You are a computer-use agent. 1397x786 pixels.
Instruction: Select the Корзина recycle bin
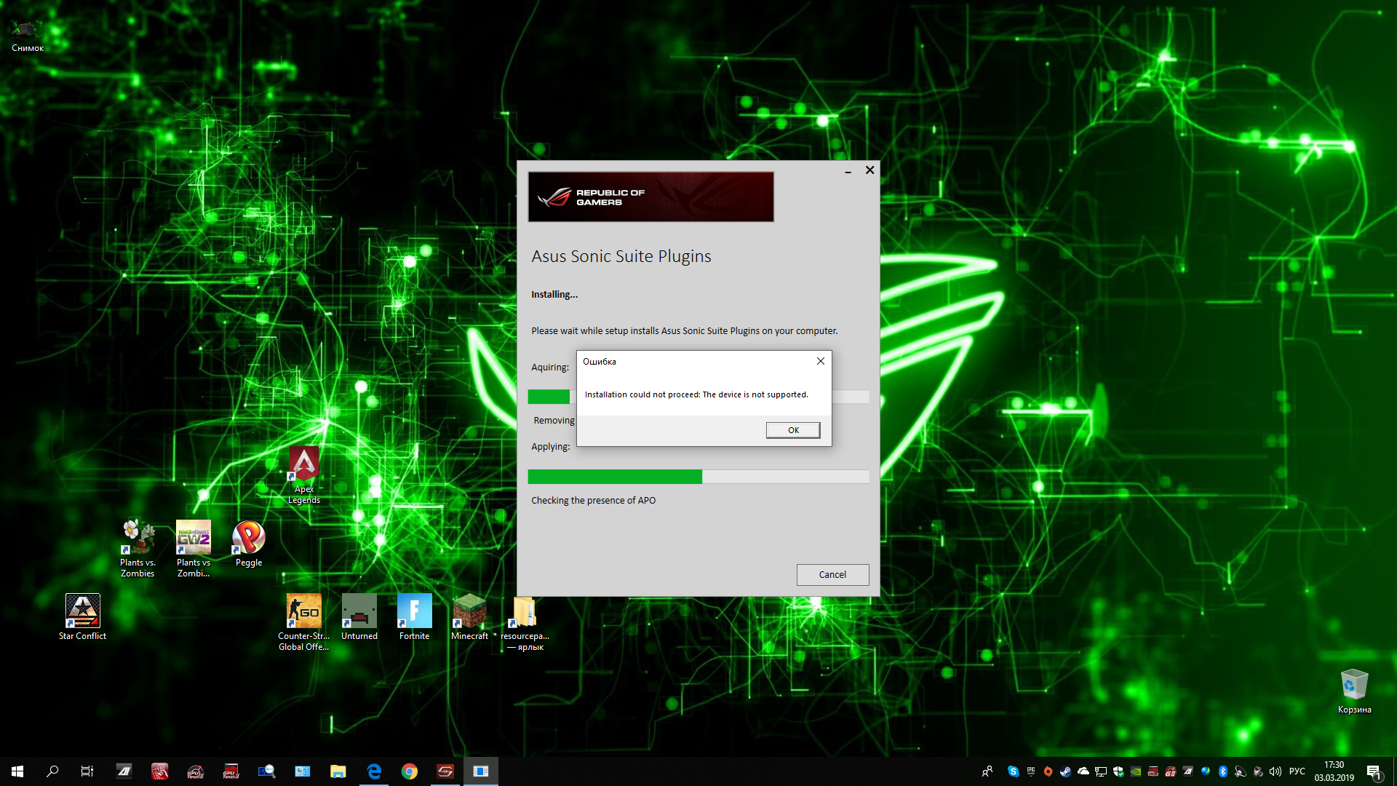(x=1354, y=686)
